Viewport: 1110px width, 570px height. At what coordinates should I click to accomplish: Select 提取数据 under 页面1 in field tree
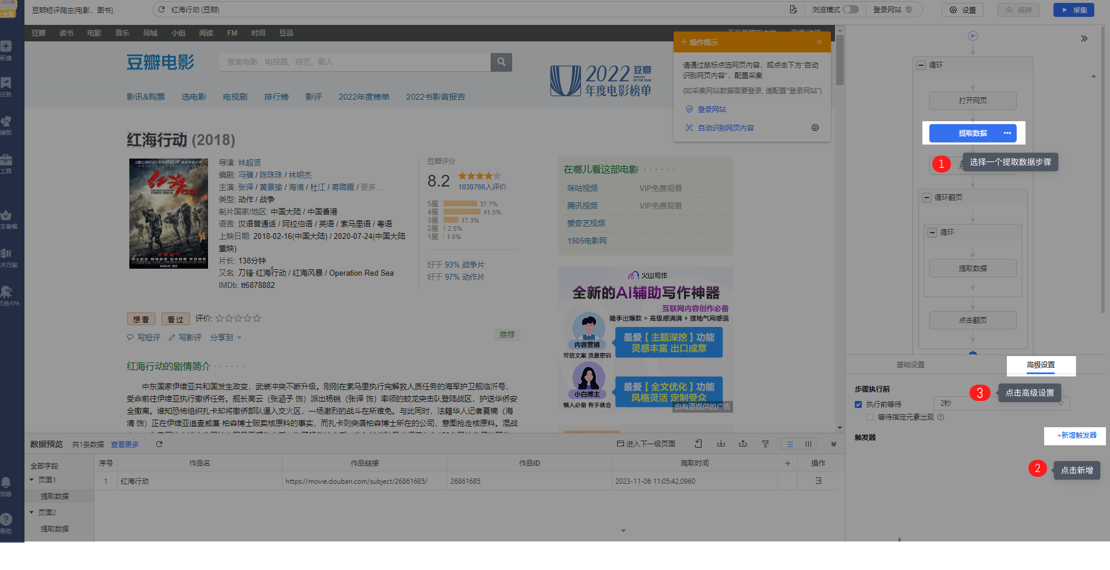point(55,497)
